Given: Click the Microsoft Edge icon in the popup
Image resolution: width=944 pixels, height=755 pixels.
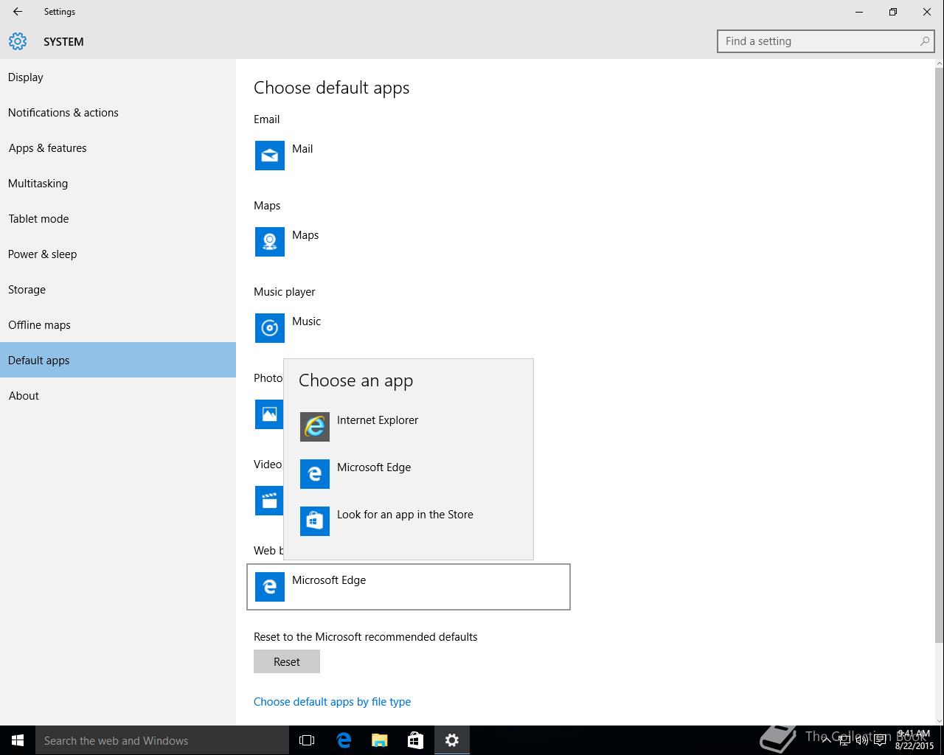Looking at the screenshot, I should coord(315,474).
